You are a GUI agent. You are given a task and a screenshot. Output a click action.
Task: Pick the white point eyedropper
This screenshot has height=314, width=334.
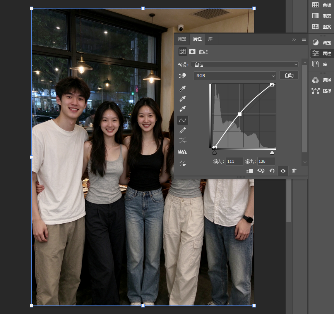click(183, 109)
